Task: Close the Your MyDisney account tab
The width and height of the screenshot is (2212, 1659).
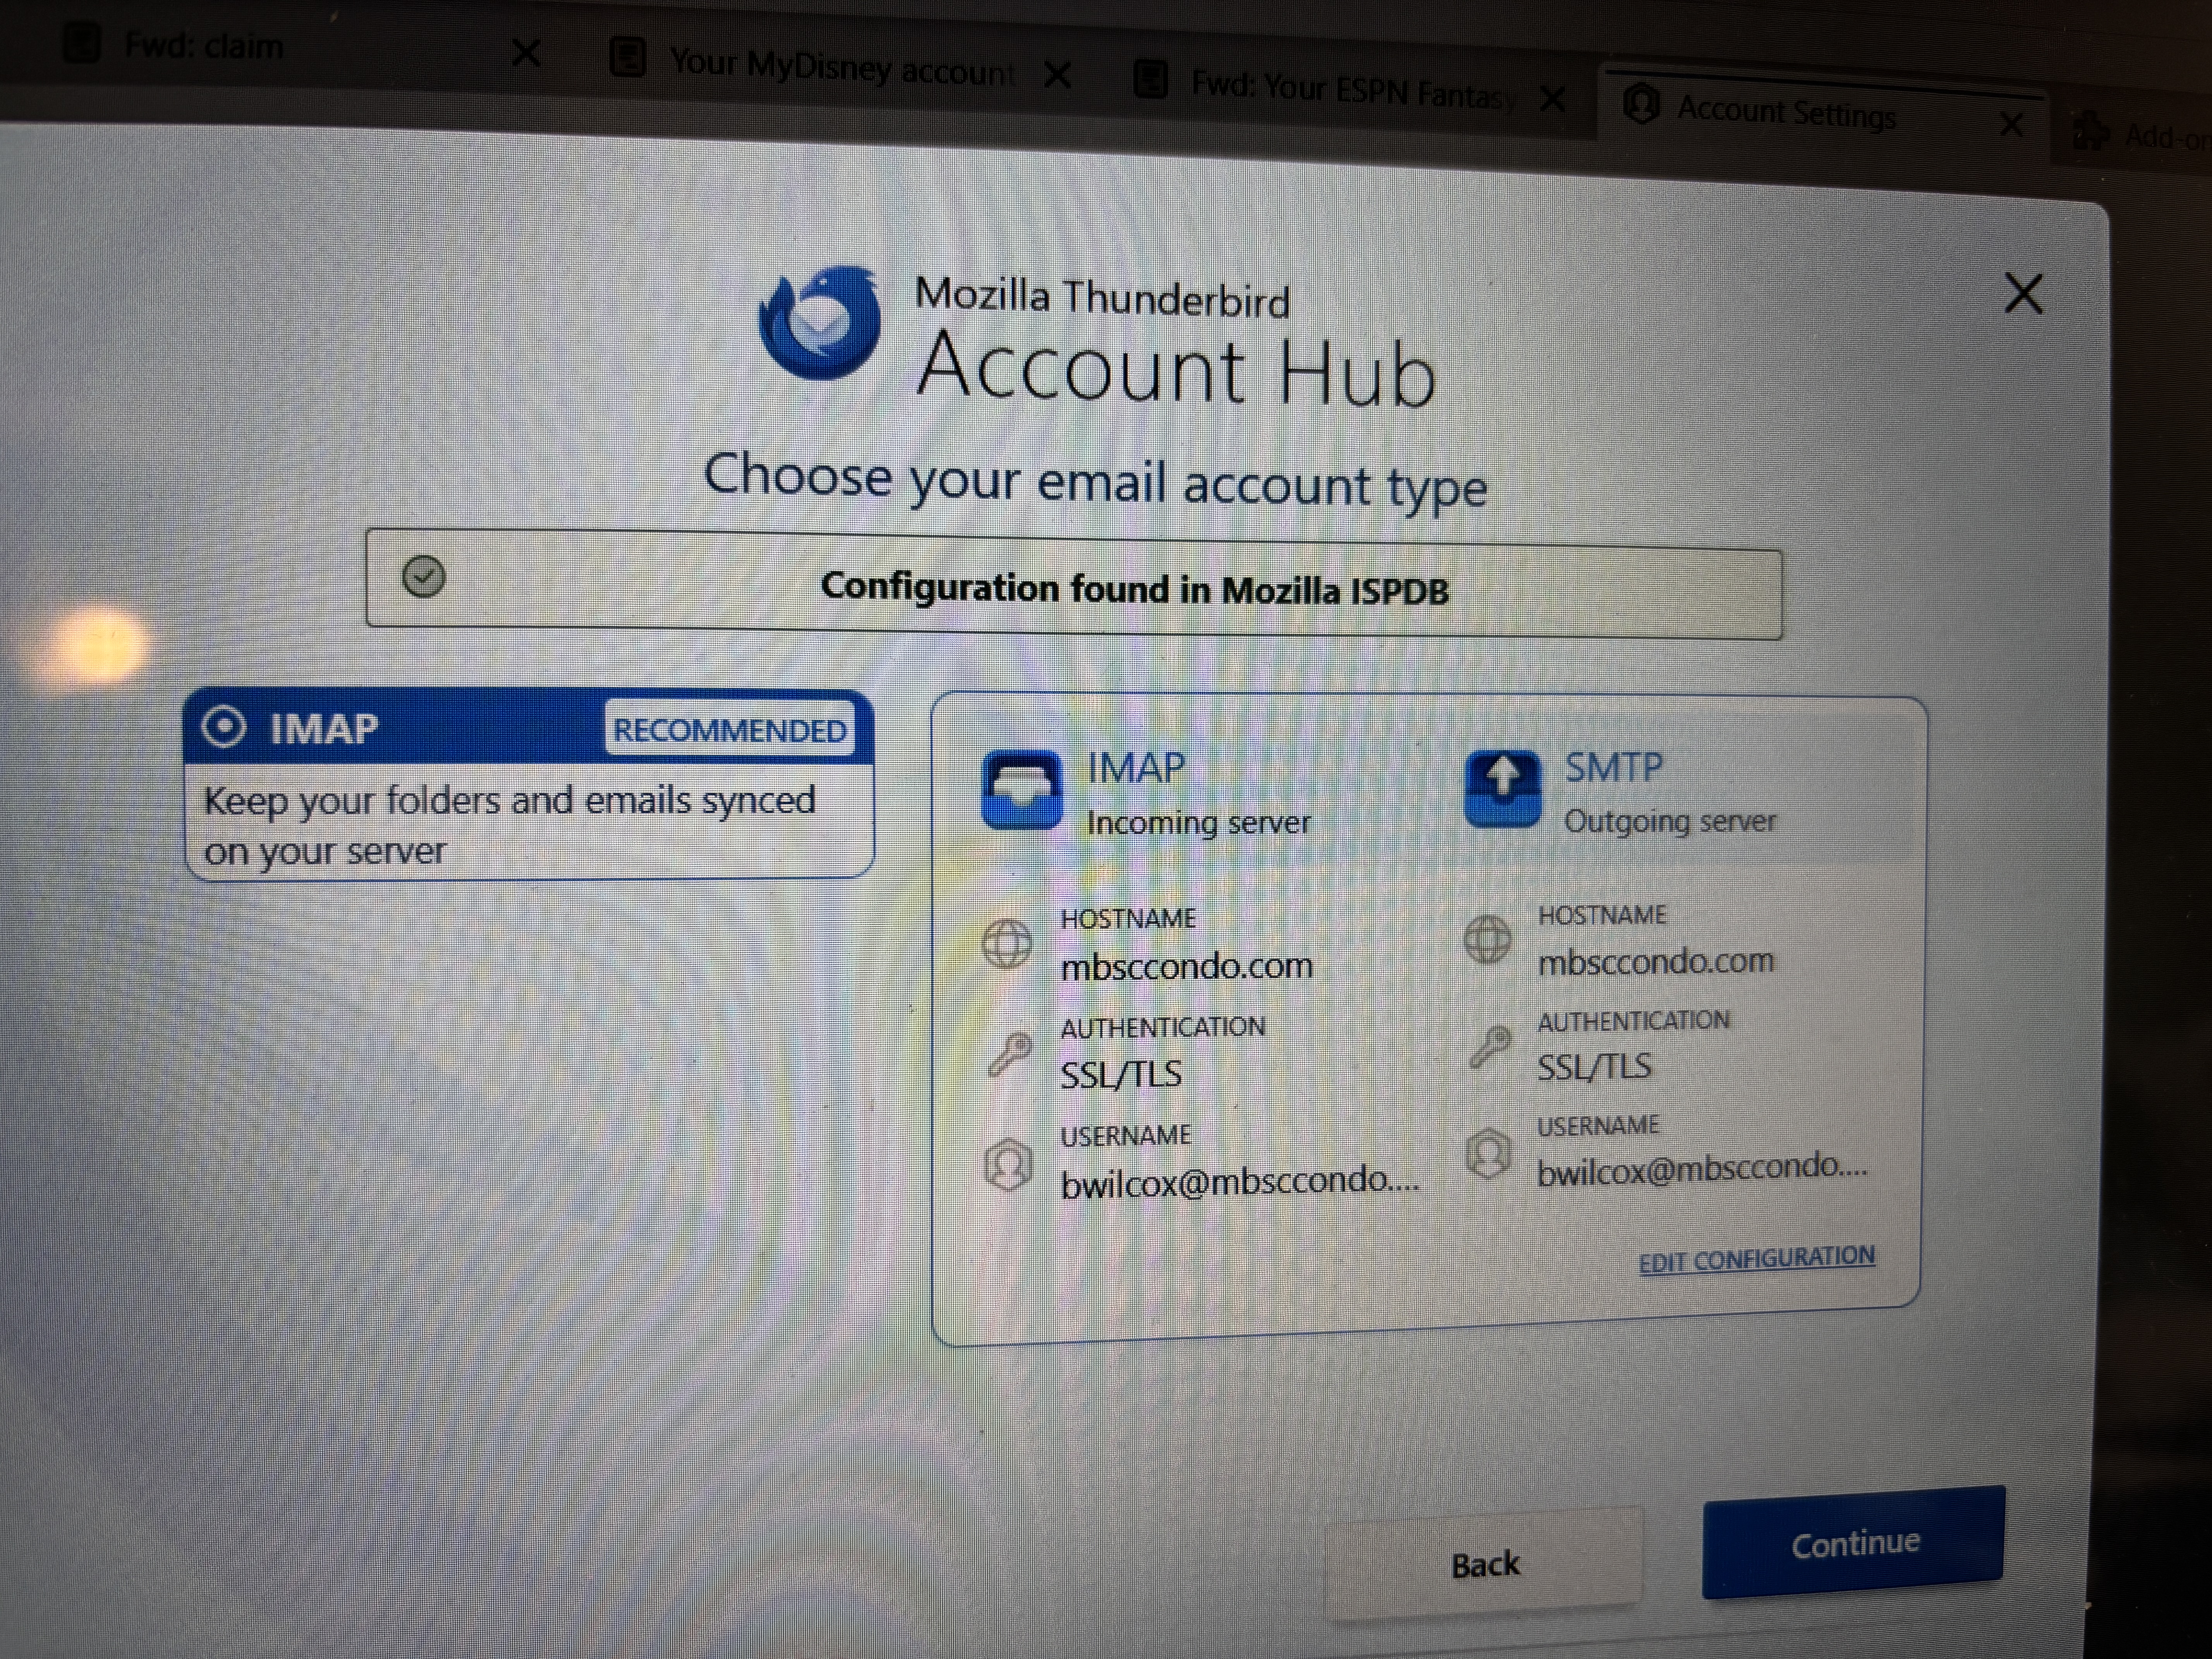Action: (x=1057, y=75)
